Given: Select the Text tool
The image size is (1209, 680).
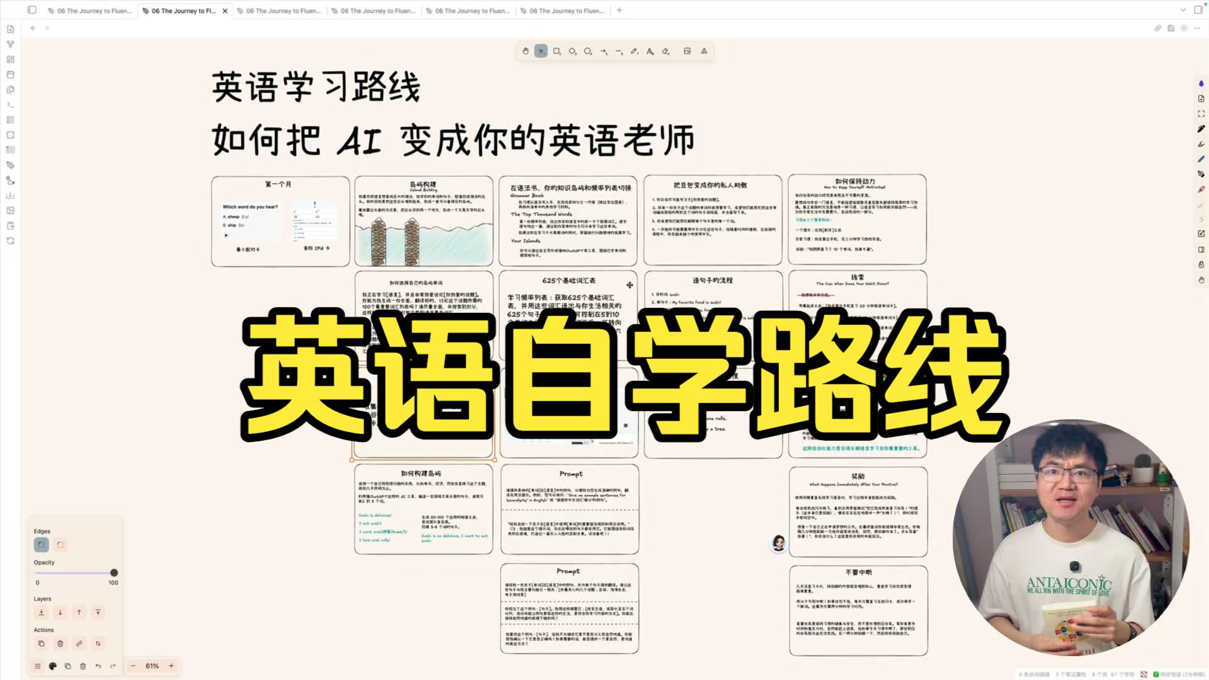Looking at the screenshot, I should pyautogui.click(x=650, y=51).
